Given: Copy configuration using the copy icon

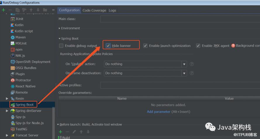Looking at the screenshot, I should [x=17, y=10].
